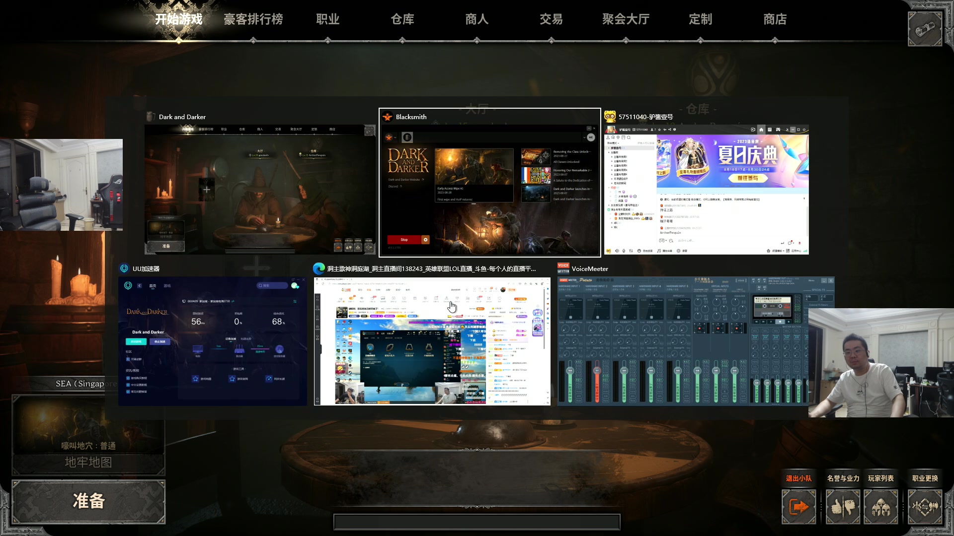Go to the 商店 tab
Screen dimensions: 954x536
775,19
